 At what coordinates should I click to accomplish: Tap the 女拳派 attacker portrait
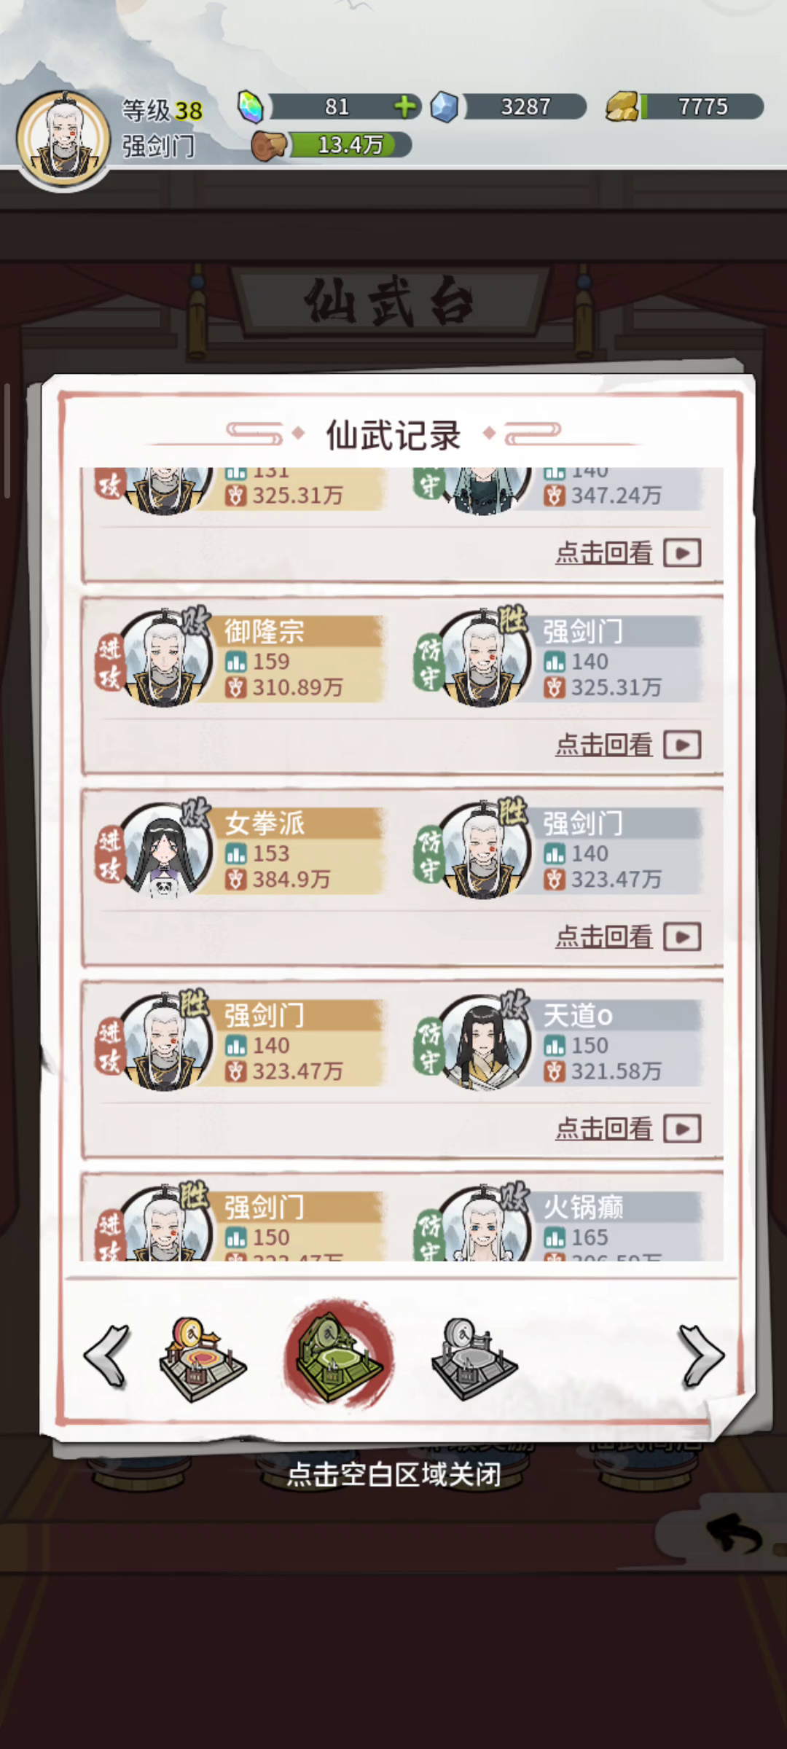tap(165, 850)
